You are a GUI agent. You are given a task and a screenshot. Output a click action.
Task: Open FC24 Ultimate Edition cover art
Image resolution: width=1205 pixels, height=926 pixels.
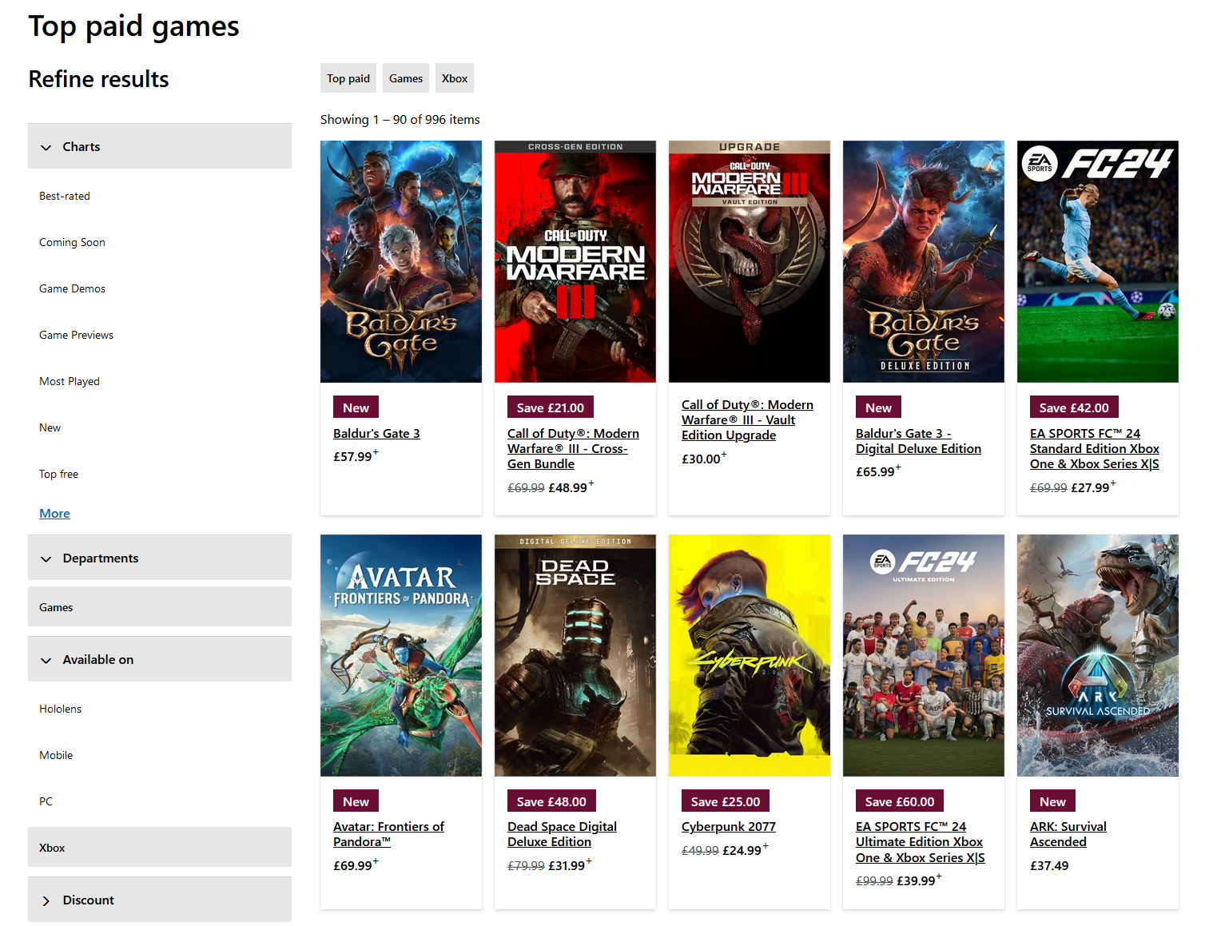(924, 655)
